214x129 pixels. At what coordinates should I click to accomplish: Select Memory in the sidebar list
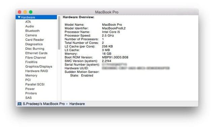[31, 76]
